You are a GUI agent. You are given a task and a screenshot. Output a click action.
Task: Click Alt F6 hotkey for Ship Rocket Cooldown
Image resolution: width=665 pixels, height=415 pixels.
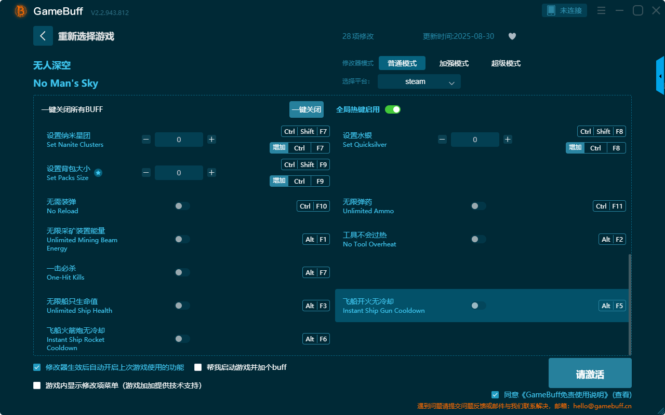pyautogui.click(x=316, y=339)
